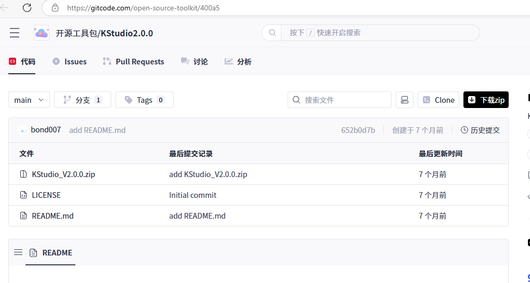
Task: Open commit add KStudio_V2.0.0.zip
Action: (x=208, y=174)
